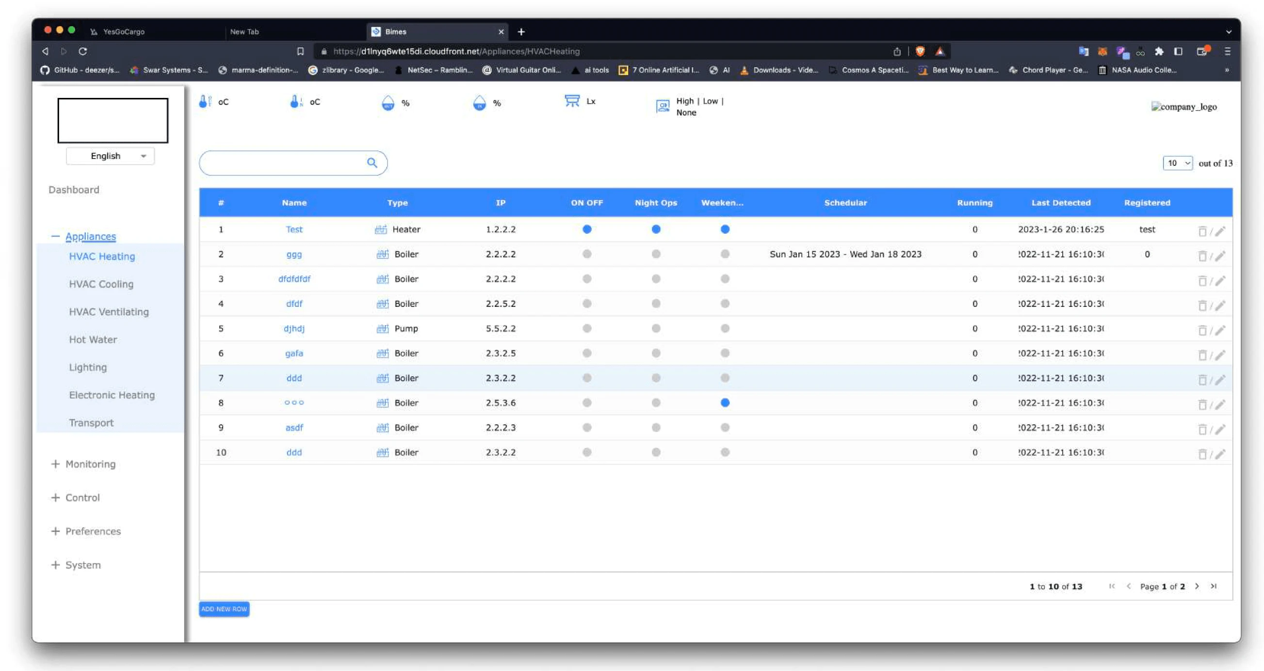This screenshot has height=671, width=1264.
Task: Expand the Monitoring menu section
Action: point(90,464)
